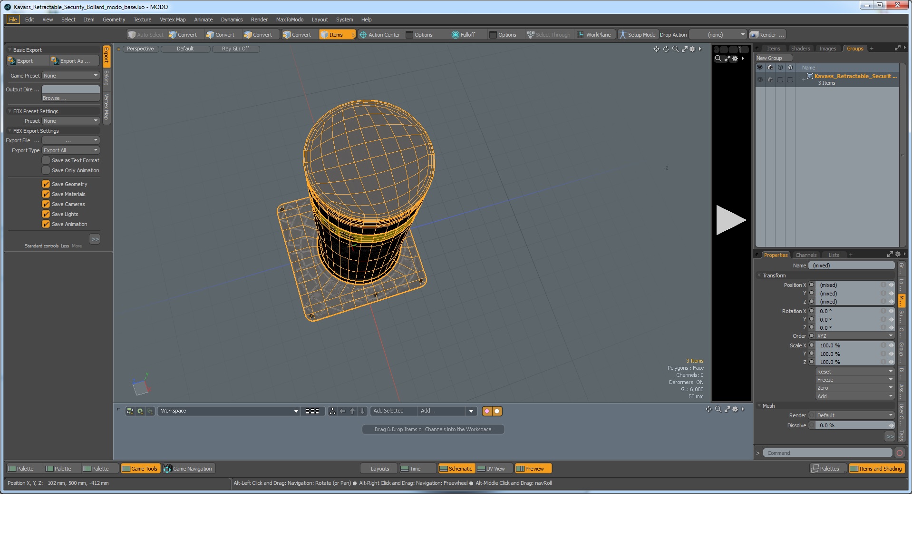
Task: Uncheck Save Materials
Action: pos(46,194)
